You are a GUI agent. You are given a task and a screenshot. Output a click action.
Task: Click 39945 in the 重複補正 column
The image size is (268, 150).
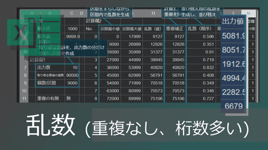coord(175,60)
